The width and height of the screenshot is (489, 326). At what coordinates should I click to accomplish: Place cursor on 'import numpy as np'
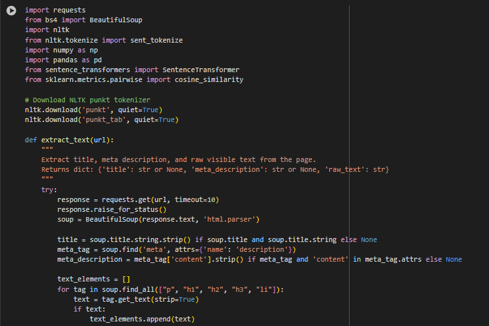(x=61, y=50)
